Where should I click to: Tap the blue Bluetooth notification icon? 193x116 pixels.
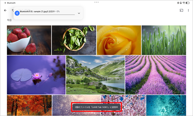coord(17,13)
